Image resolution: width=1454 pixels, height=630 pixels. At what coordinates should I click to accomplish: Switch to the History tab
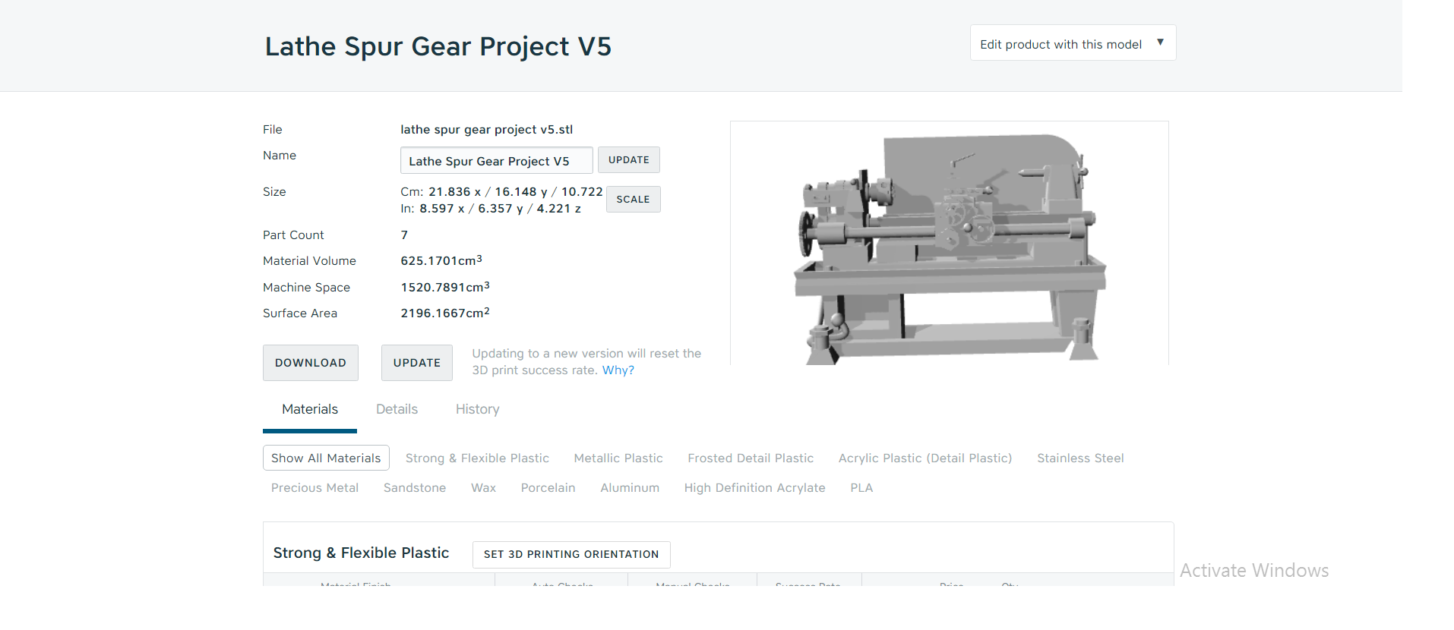[478, 409]
